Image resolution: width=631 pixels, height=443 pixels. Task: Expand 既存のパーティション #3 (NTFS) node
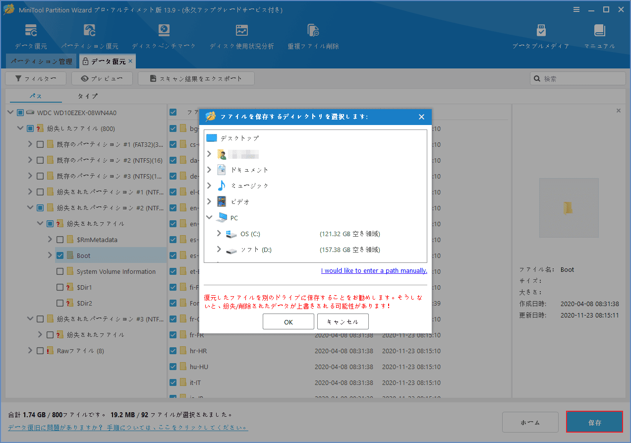pos(30,176)
